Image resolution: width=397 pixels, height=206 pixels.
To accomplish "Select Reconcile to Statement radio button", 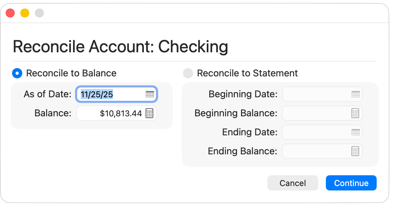I will click(188, 73).
